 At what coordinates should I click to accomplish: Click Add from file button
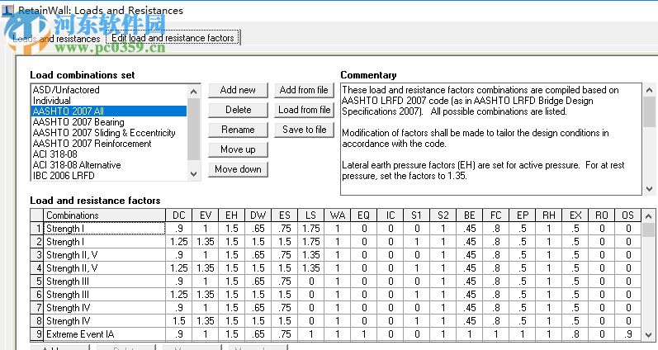[304, 90]
